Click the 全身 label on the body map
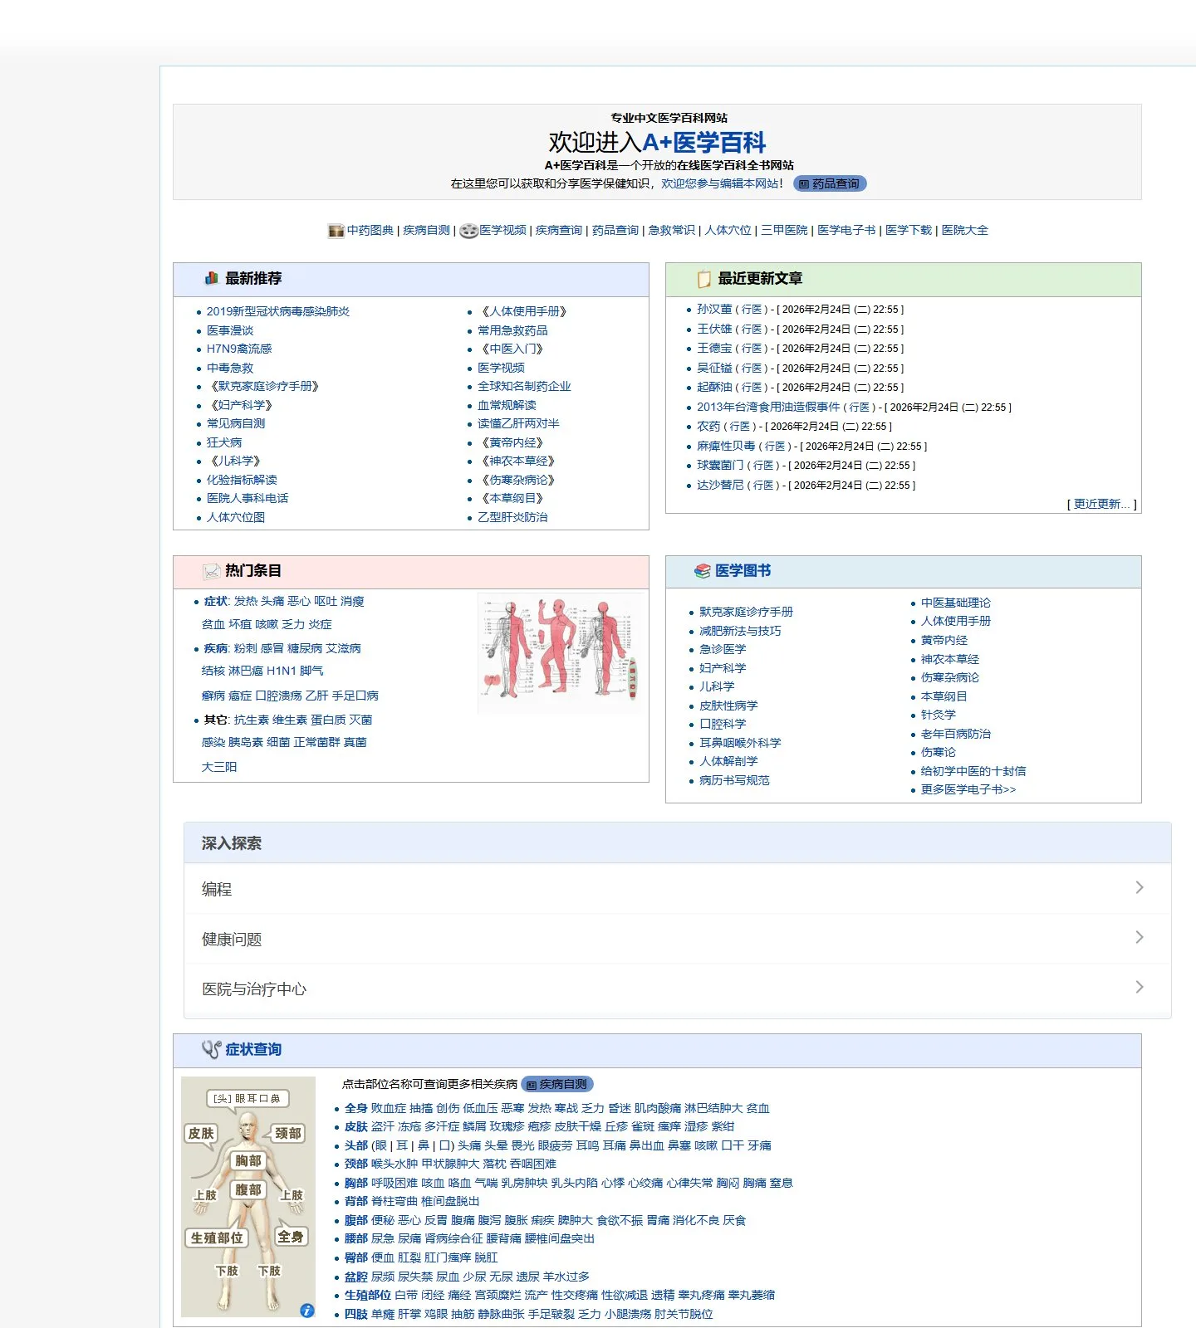This screenshot has width=1196, height=1328. [x=291, y=1237]
